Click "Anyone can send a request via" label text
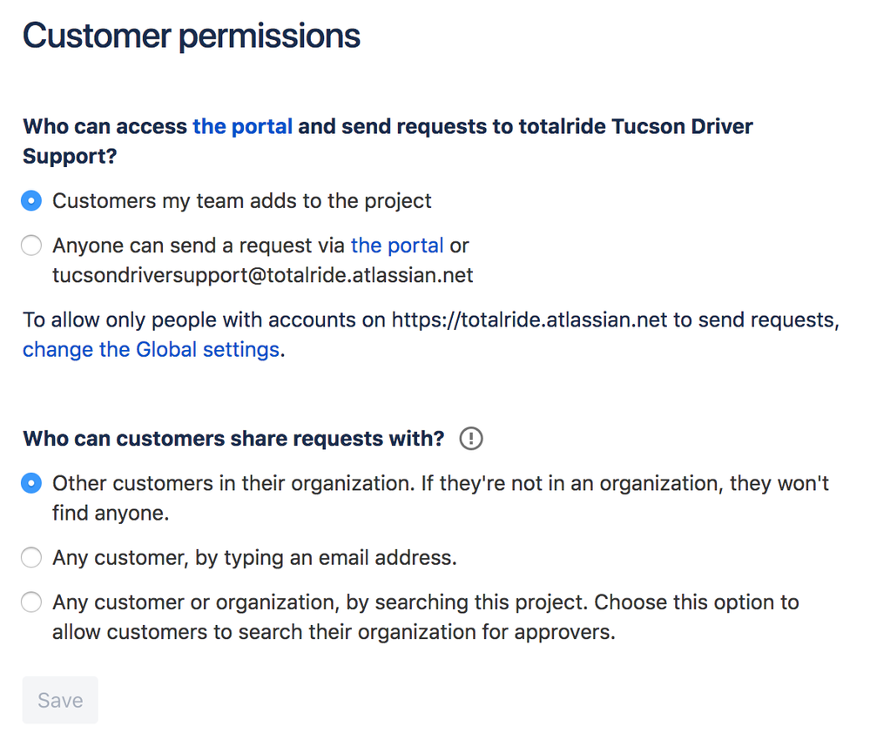Image resolution: width=870 pixels, height=746 pixels. 199,245
